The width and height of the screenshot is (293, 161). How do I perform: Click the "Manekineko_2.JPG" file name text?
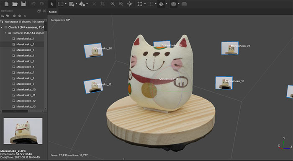[x=13, y=151]
